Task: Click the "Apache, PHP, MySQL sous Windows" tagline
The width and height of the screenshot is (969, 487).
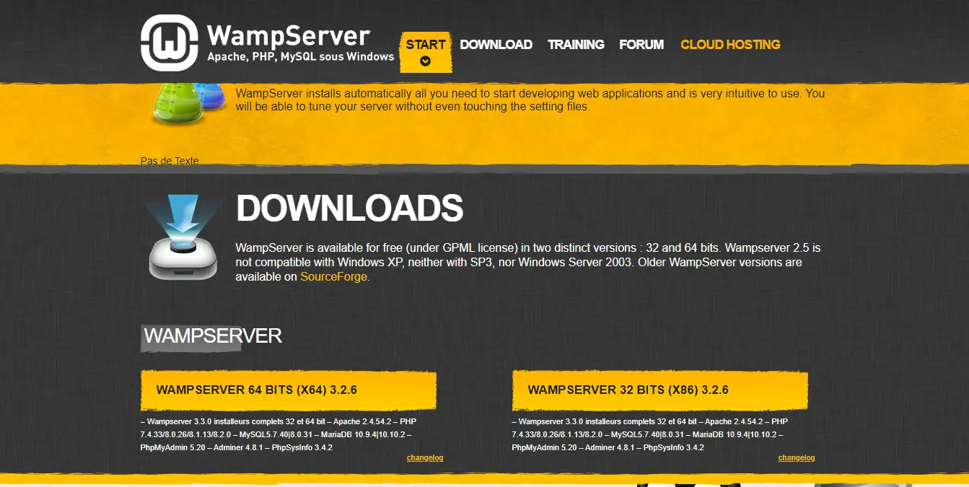Action: pos(300,56)
